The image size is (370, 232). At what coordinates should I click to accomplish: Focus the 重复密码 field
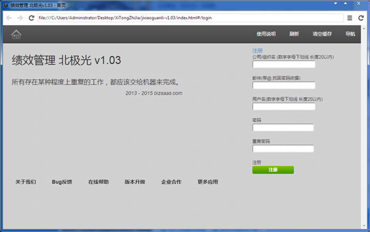tap(283, 149)
